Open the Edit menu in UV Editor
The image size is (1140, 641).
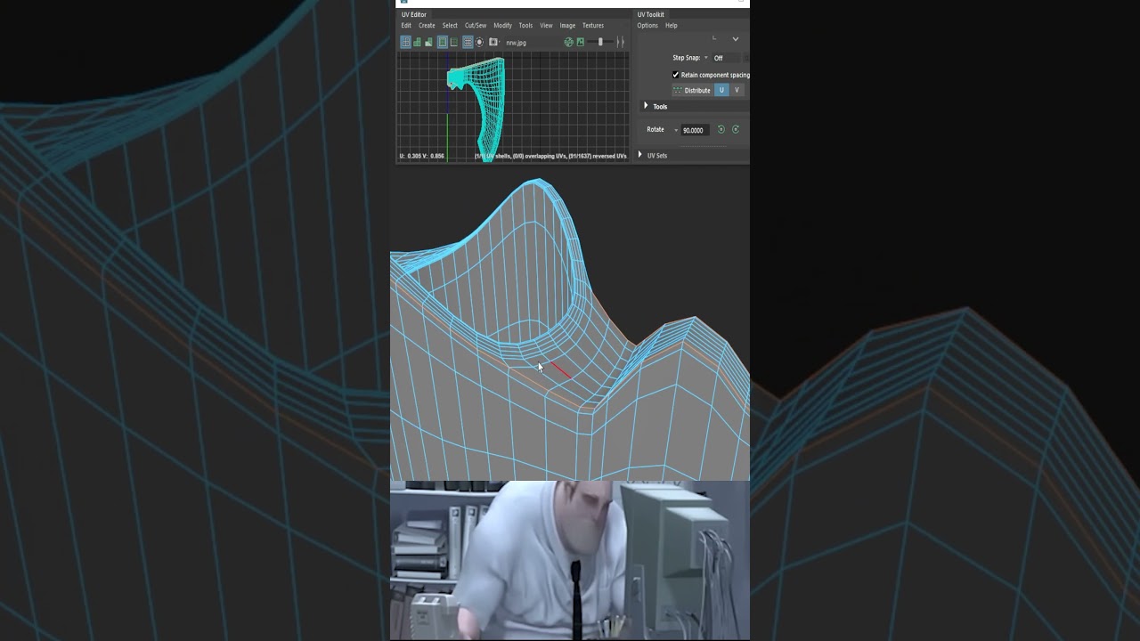[x=406, y=25]
